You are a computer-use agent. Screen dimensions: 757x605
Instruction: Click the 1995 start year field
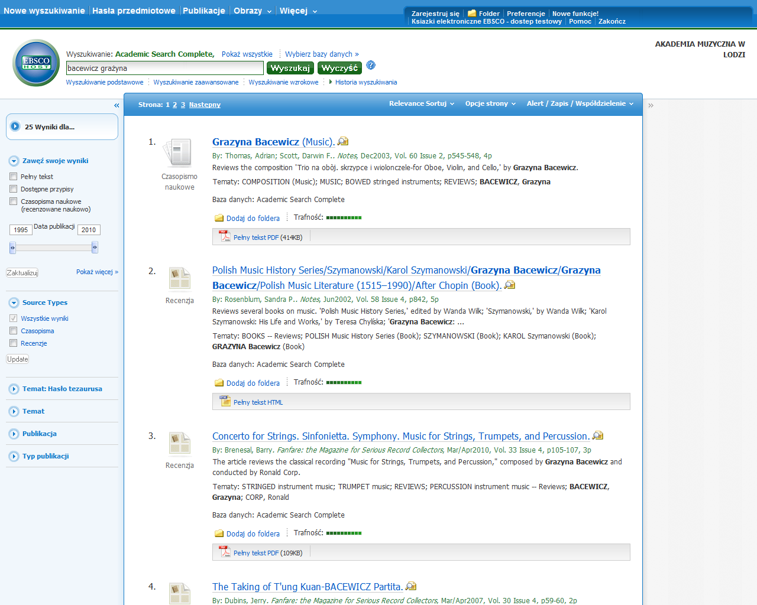(21, 230)
